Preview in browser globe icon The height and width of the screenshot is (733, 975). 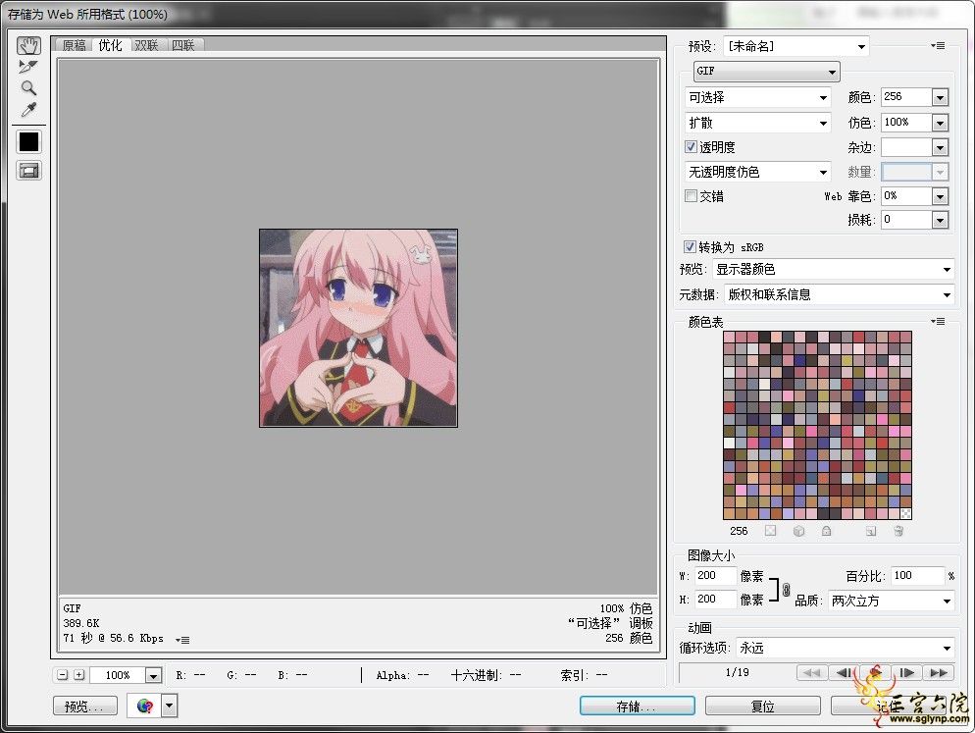145,707
